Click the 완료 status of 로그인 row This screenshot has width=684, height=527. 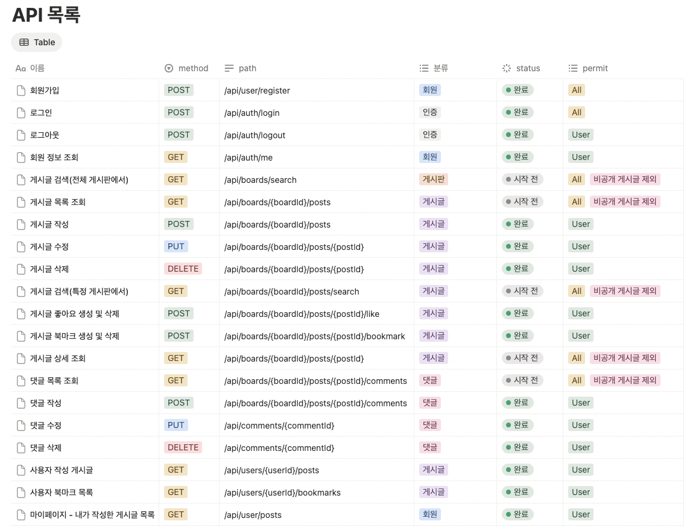pyautogui.click(x=518, y=112)
